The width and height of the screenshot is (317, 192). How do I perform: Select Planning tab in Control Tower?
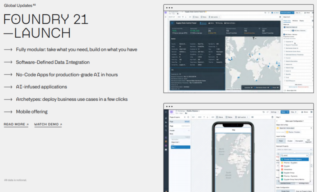coord(219,23)
